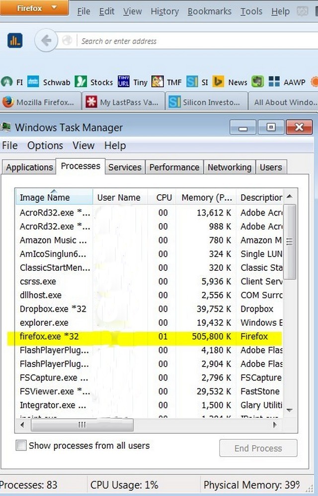This screenshot has height=496, width=318.
Task: Sort by Description column header
Action: tap(260, 197)
